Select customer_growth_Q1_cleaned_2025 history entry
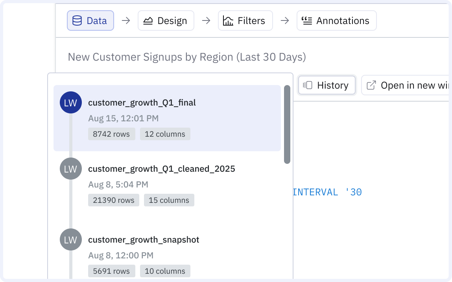 [x=167, y=184]
